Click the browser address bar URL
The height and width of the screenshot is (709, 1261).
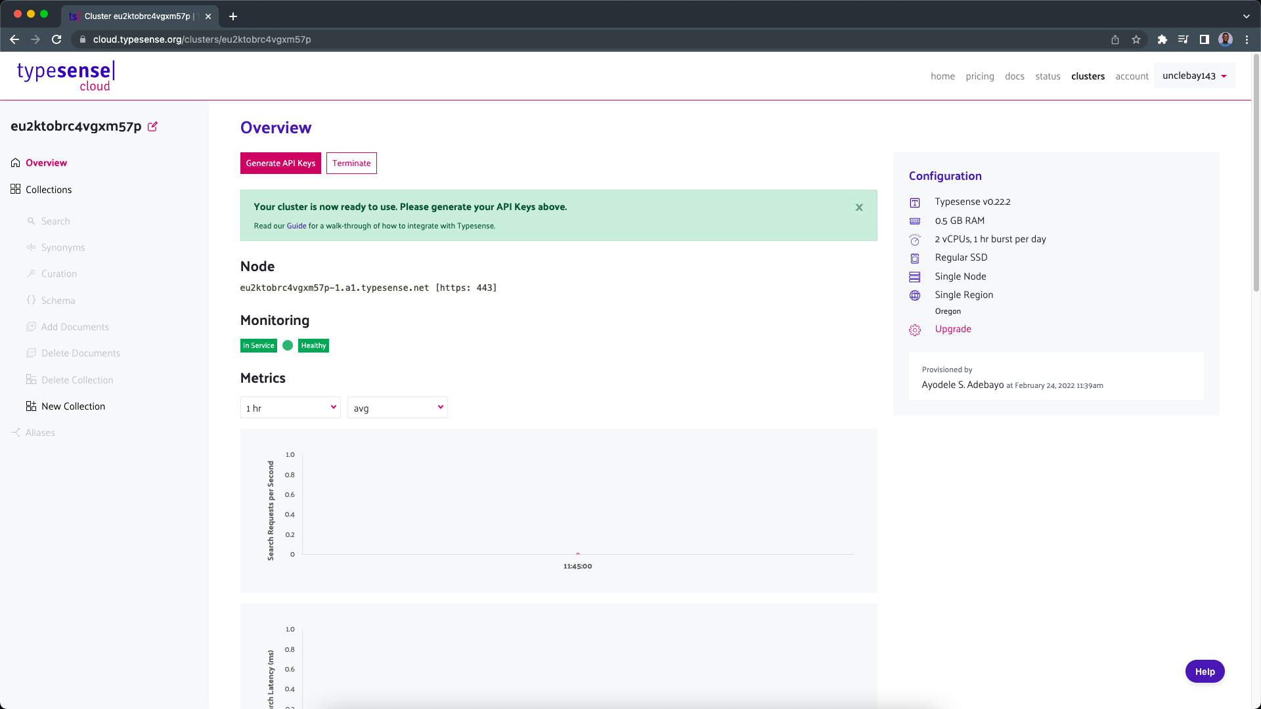coord(202,39)
